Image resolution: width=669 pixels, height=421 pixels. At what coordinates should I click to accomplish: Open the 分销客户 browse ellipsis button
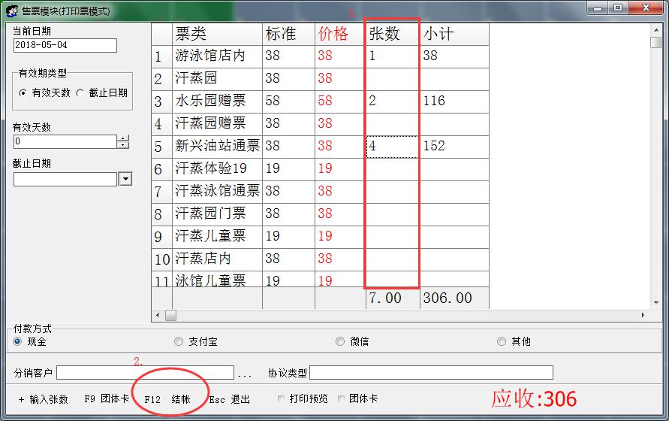[245, 374]
